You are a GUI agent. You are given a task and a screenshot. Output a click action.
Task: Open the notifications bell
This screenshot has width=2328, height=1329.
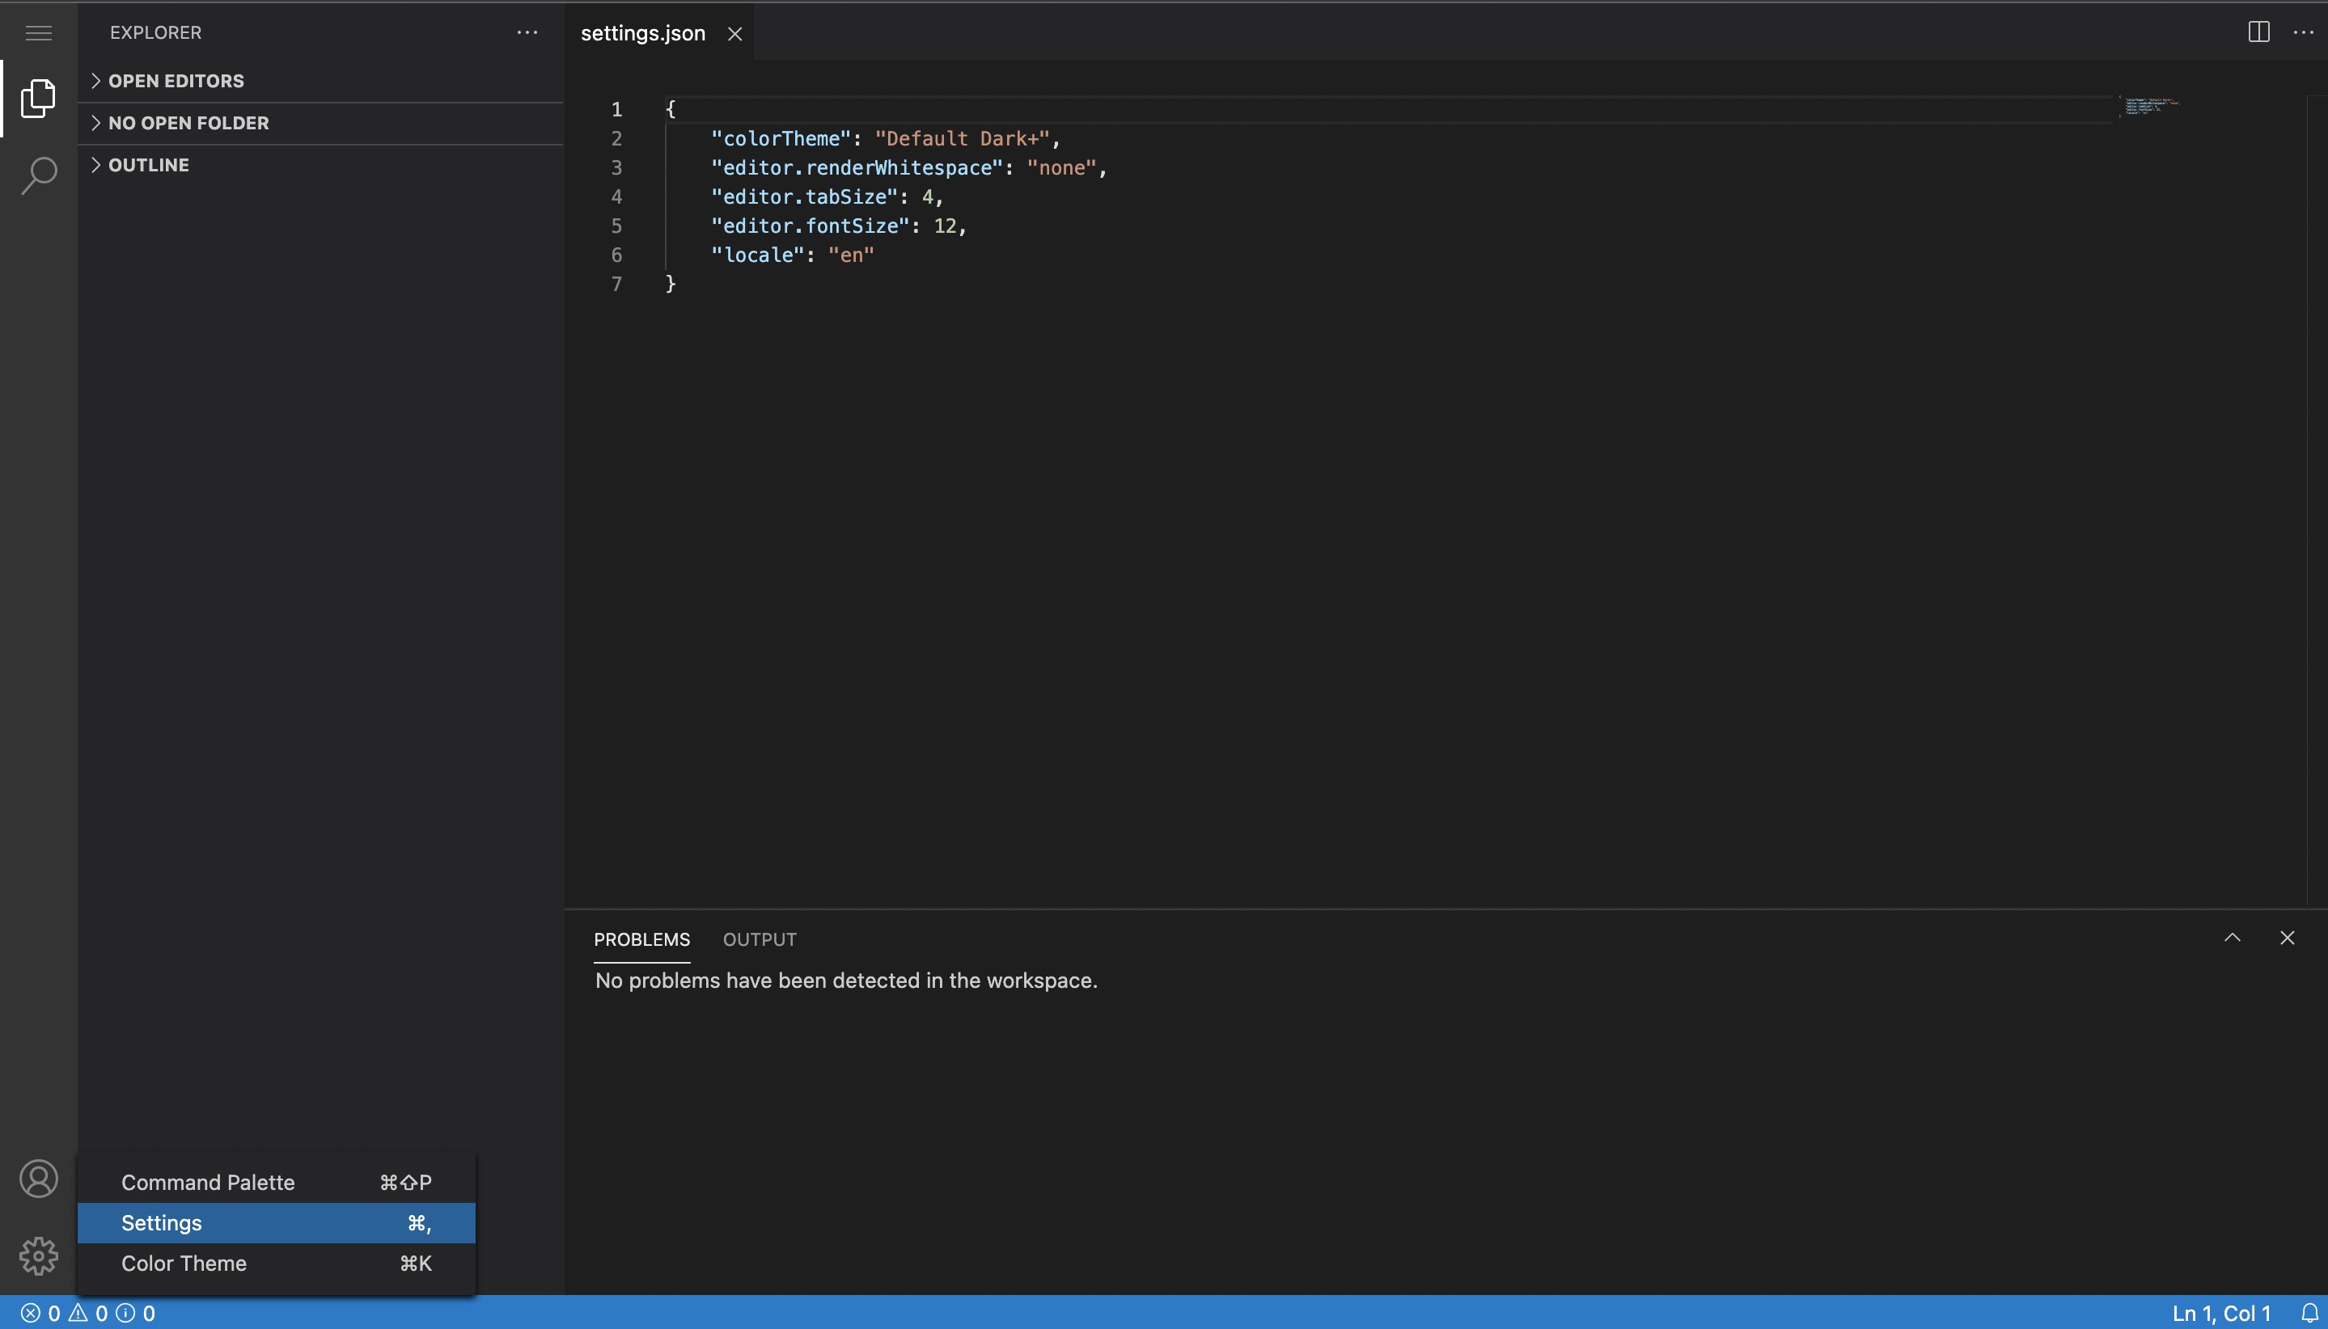click(2309, 1313)
